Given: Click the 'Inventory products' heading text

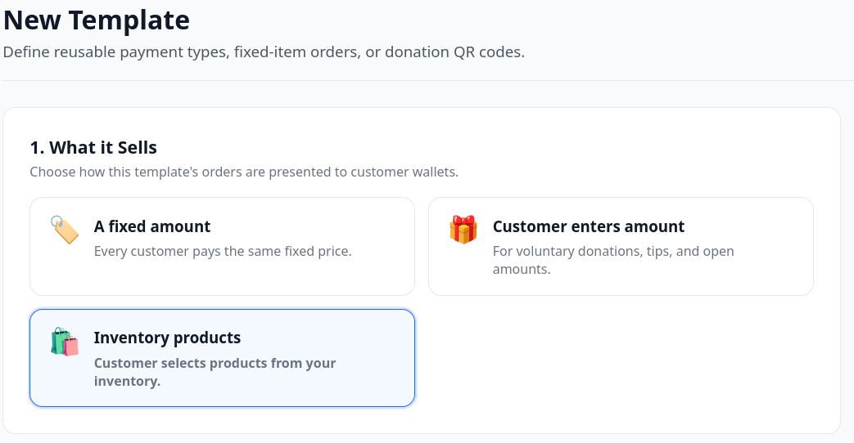Looking at the screenshot, I should tap(167, 338).
